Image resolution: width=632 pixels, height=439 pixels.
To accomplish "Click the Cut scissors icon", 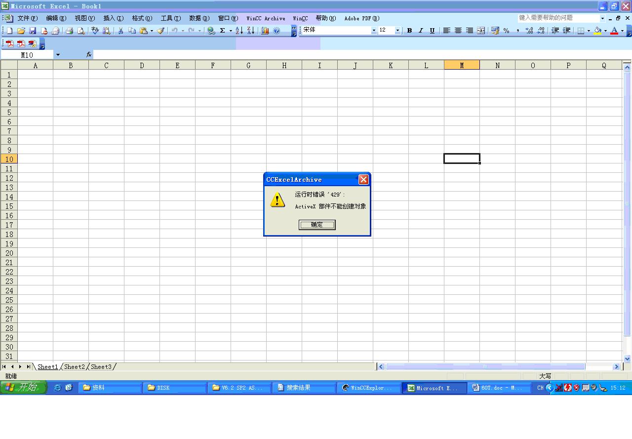I will click(120, 31).
